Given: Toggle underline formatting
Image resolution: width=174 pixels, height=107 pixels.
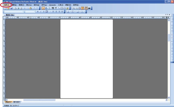Looking at the screenshot, I should [x=44, y=11].
